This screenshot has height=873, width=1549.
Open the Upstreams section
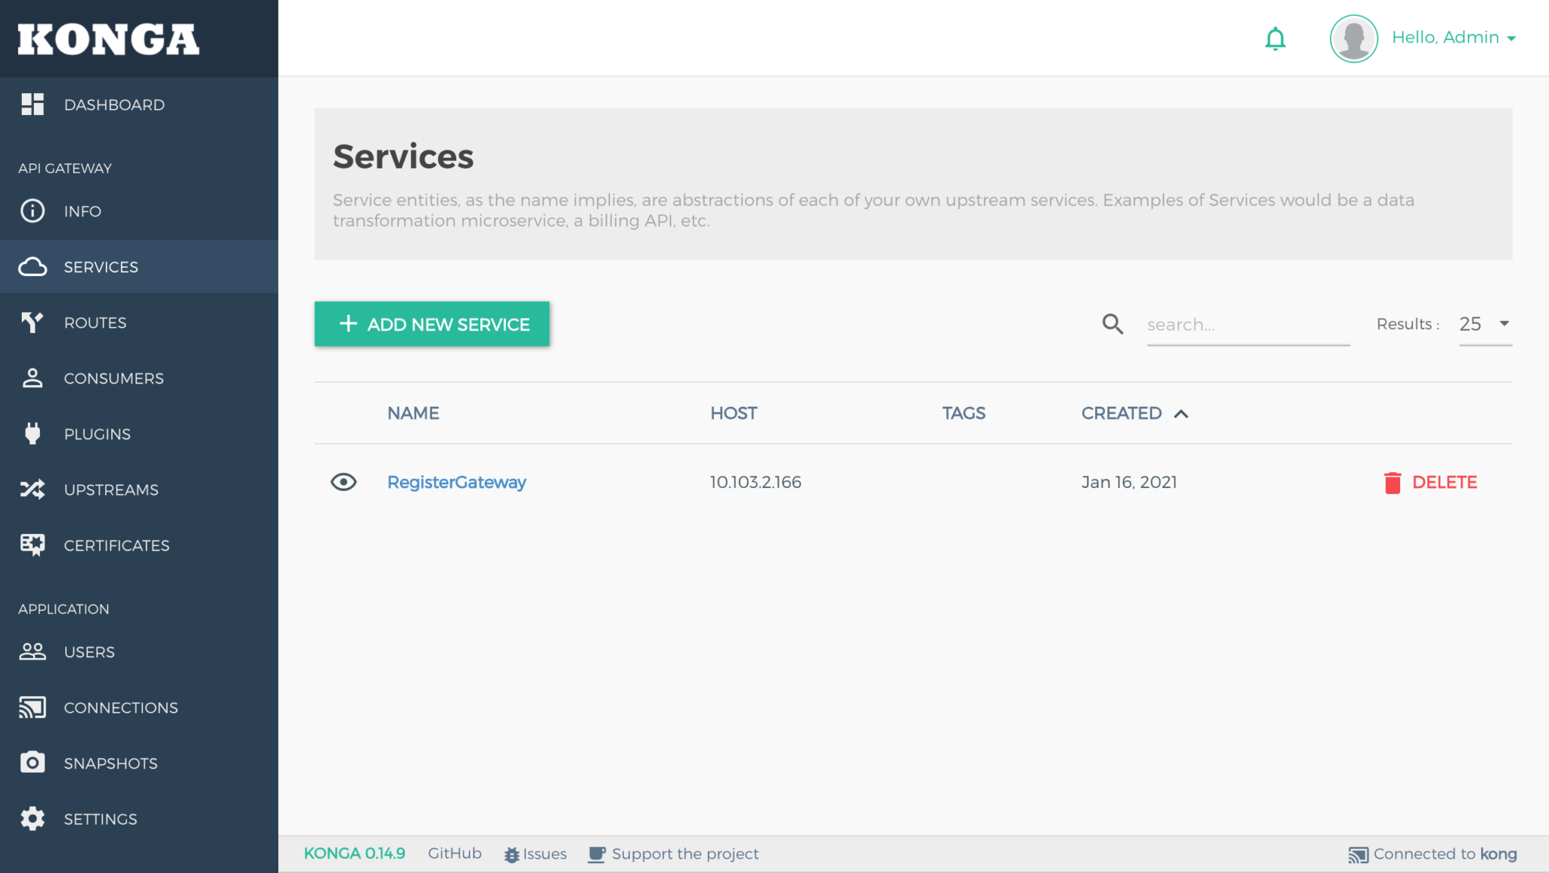click(110, 489)
